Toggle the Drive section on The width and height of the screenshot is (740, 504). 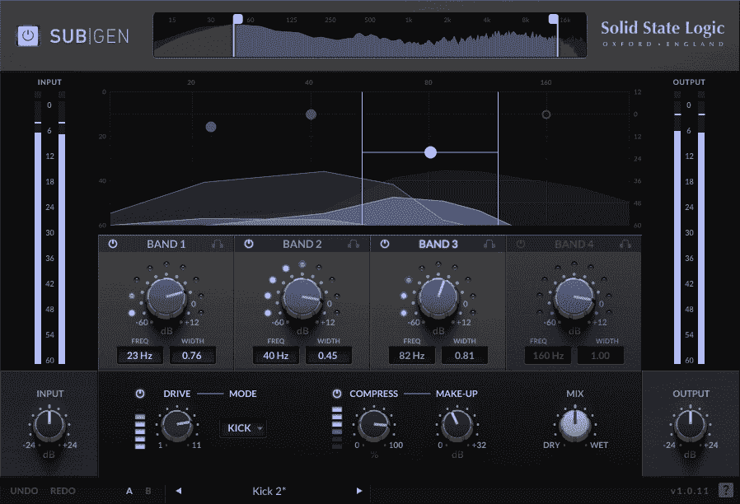tap(139, 394)
